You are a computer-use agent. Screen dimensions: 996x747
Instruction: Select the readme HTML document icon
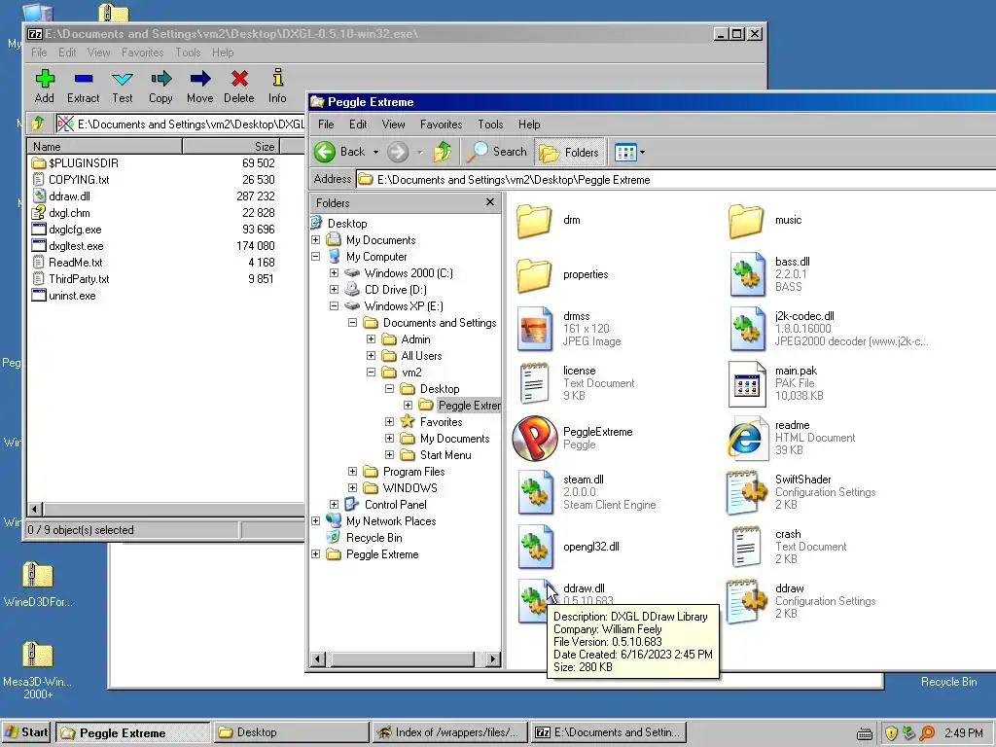tap(746, 439)
